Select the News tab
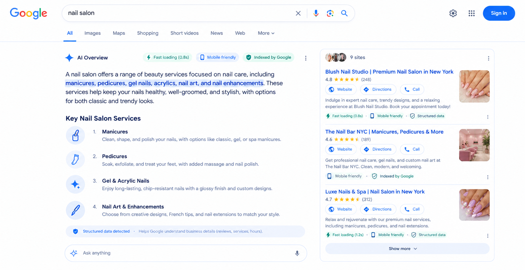 click(217, 33)
